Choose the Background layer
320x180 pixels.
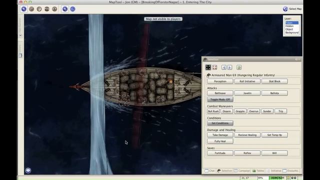pos(292,32)
